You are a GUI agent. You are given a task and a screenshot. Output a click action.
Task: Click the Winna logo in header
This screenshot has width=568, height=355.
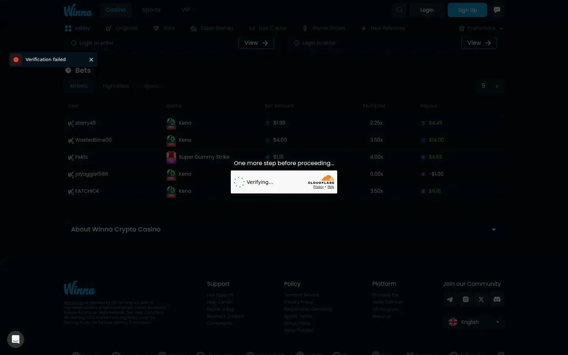(78, 10)
